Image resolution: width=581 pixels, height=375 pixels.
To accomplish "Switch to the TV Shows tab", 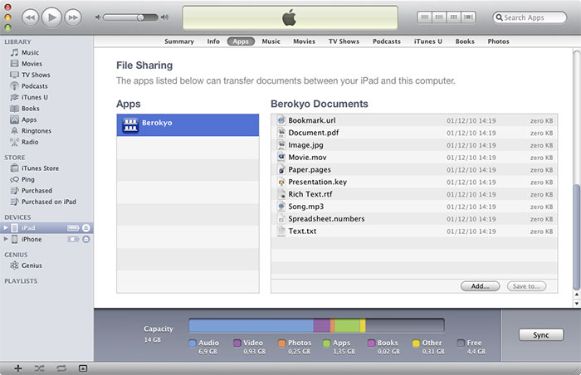I will click(x=344, y=41).
